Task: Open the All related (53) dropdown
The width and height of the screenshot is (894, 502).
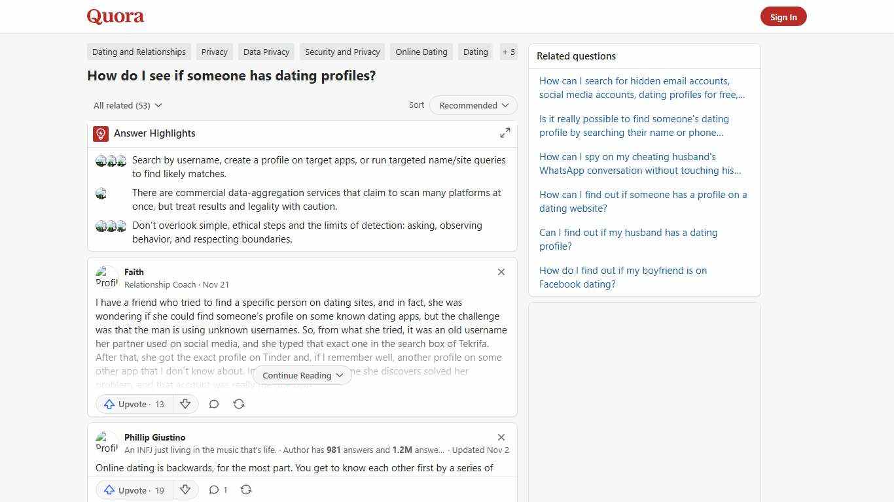Action: (128, 105)
